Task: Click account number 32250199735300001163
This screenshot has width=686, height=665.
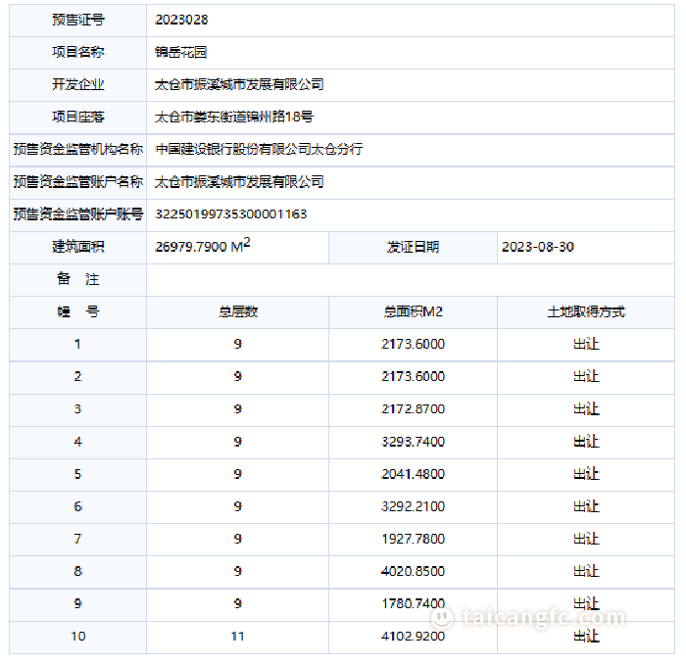Action: pos(231,214)
